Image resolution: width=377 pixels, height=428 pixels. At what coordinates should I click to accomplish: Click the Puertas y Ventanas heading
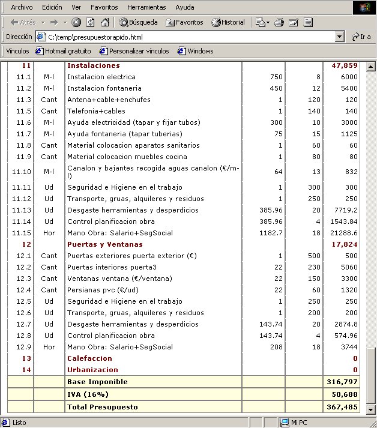click(x=105, y=244)
